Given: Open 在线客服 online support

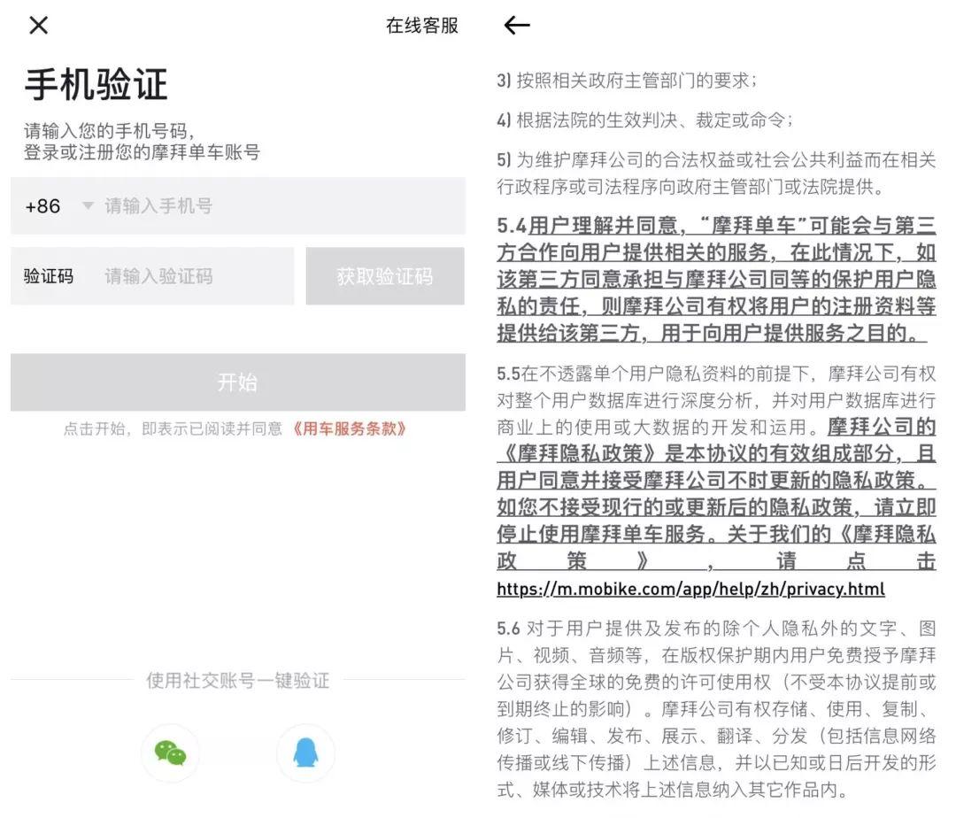Looking at the screenshot, I should click(422, 26).
